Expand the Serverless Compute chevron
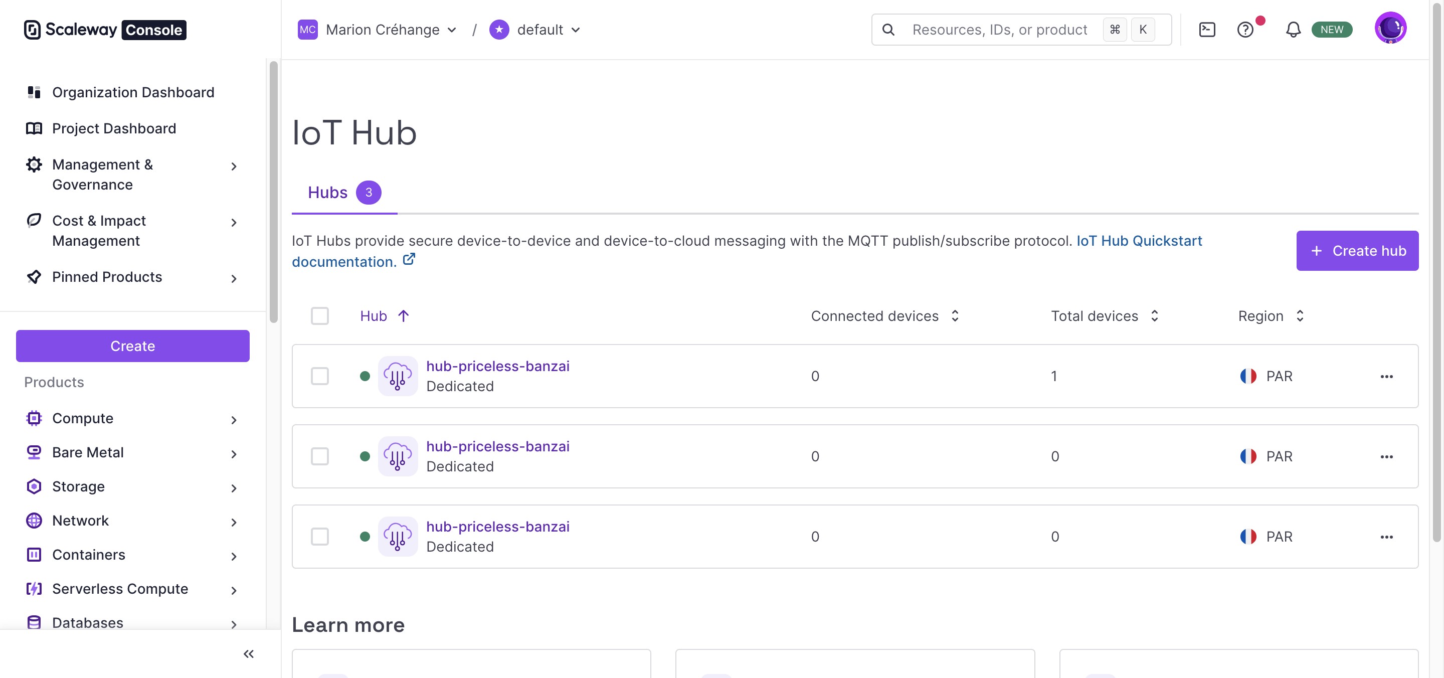This screenshot has width=1444, height=678. (x=234, y=591)
